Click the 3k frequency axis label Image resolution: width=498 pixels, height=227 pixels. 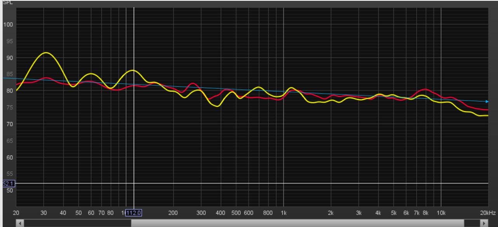(x=359, y=213)
